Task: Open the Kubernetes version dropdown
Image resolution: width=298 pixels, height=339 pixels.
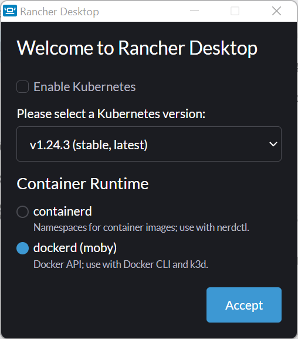Action: [149, 144]
